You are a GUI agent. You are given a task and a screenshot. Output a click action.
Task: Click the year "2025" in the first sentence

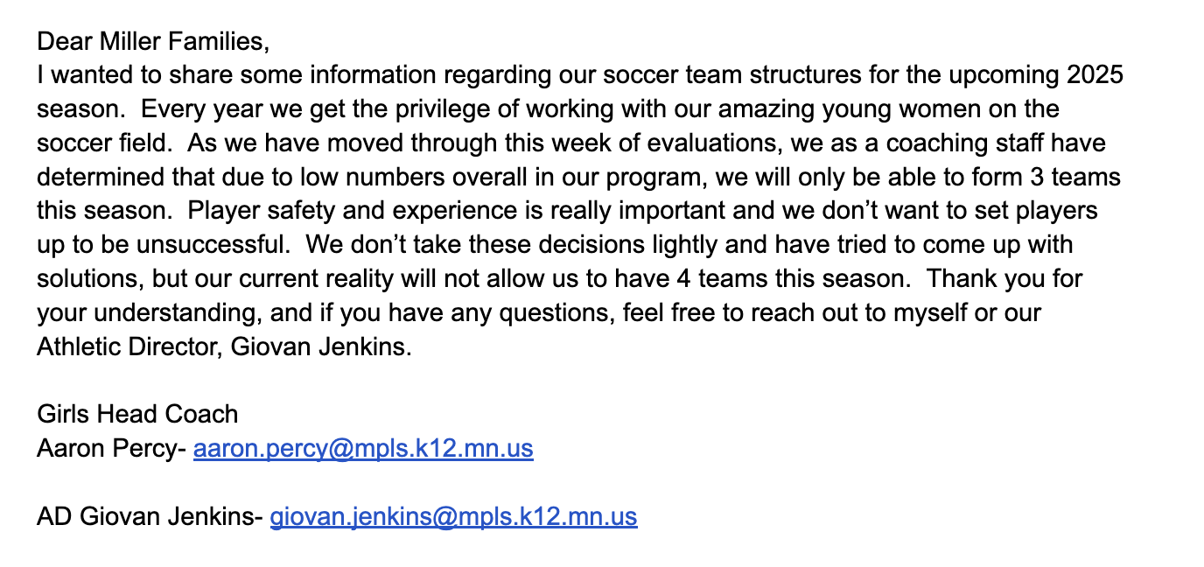[x=1095, y=75]
